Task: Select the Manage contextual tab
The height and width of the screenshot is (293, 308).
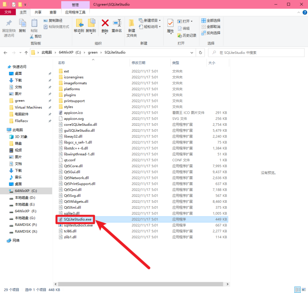Action: click(x=75, y=5)
